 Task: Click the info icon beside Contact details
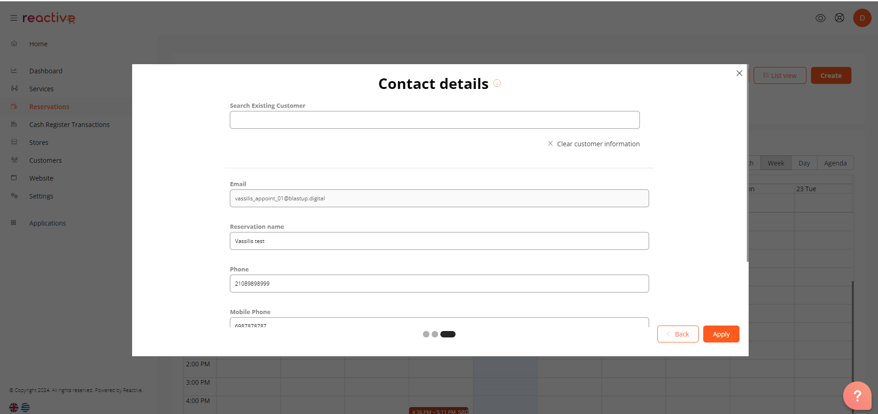tap(497, 83)
